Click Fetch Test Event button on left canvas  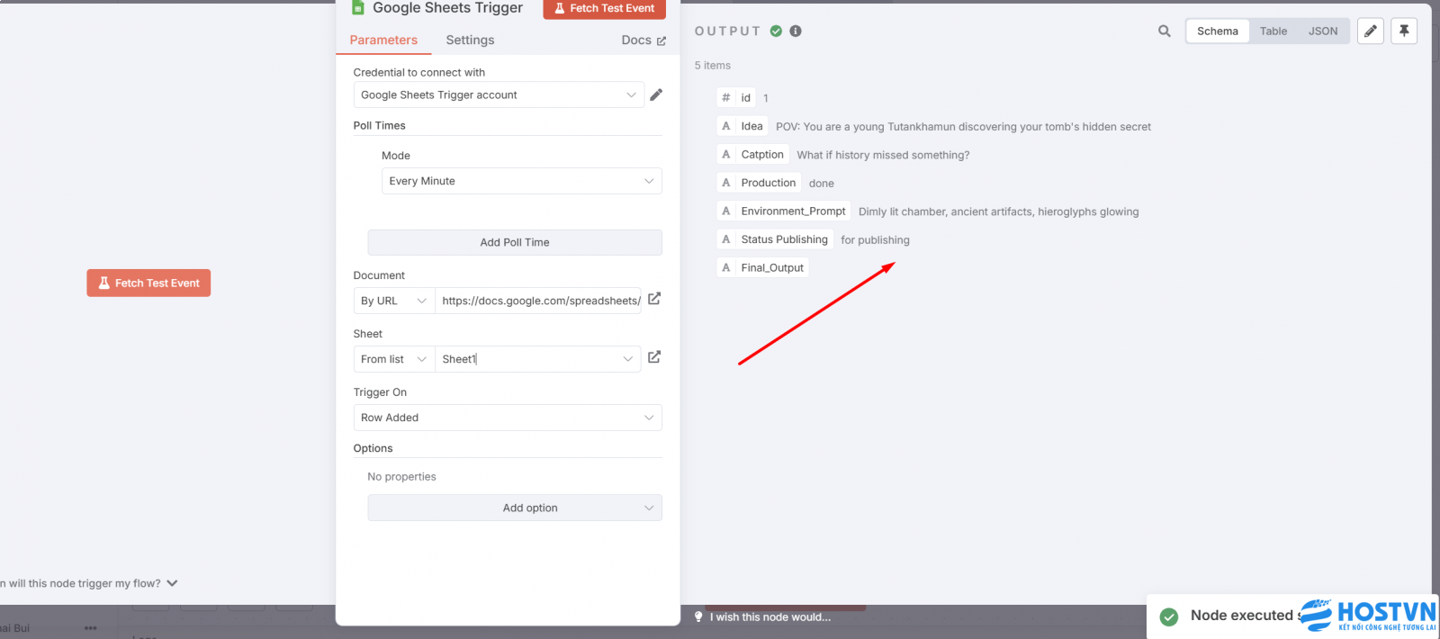148,283
